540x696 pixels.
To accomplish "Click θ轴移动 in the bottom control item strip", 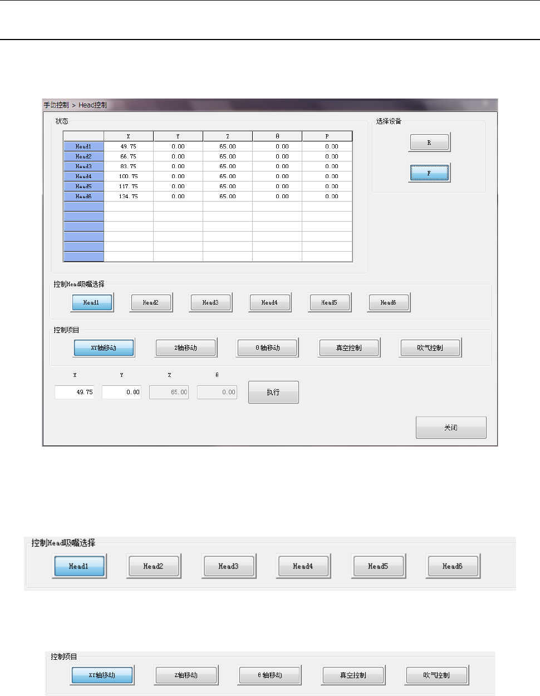I will 270,675.
